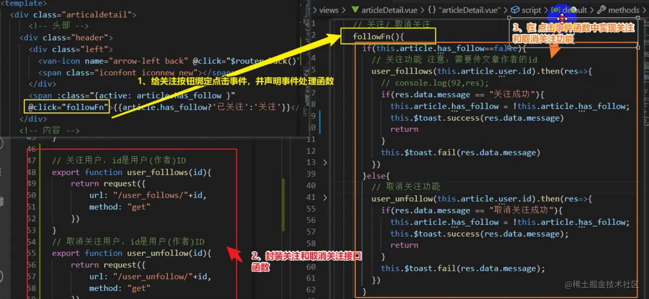
Task: Click url: "/user_follows/"+id line
Action: 148,195
